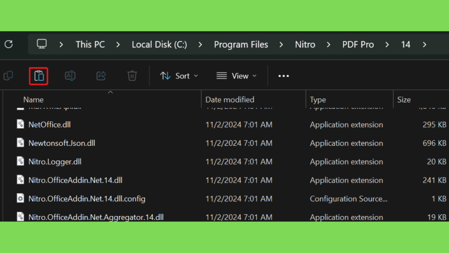Click the Share icon in the toolbar
Image resolution: width=449 pixels, height=253 pixels.
(101, 76)
